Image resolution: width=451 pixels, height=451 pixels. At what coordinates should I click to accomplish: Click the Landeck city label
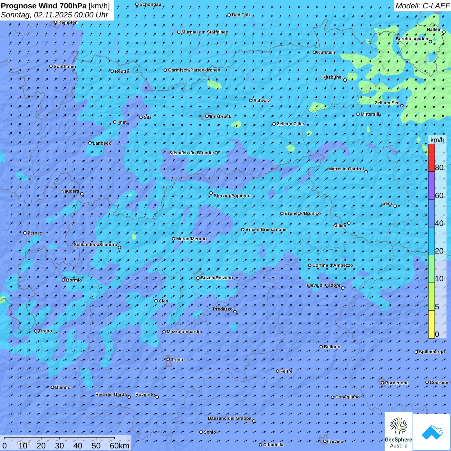pyautogui.click(x=102, y=143)
